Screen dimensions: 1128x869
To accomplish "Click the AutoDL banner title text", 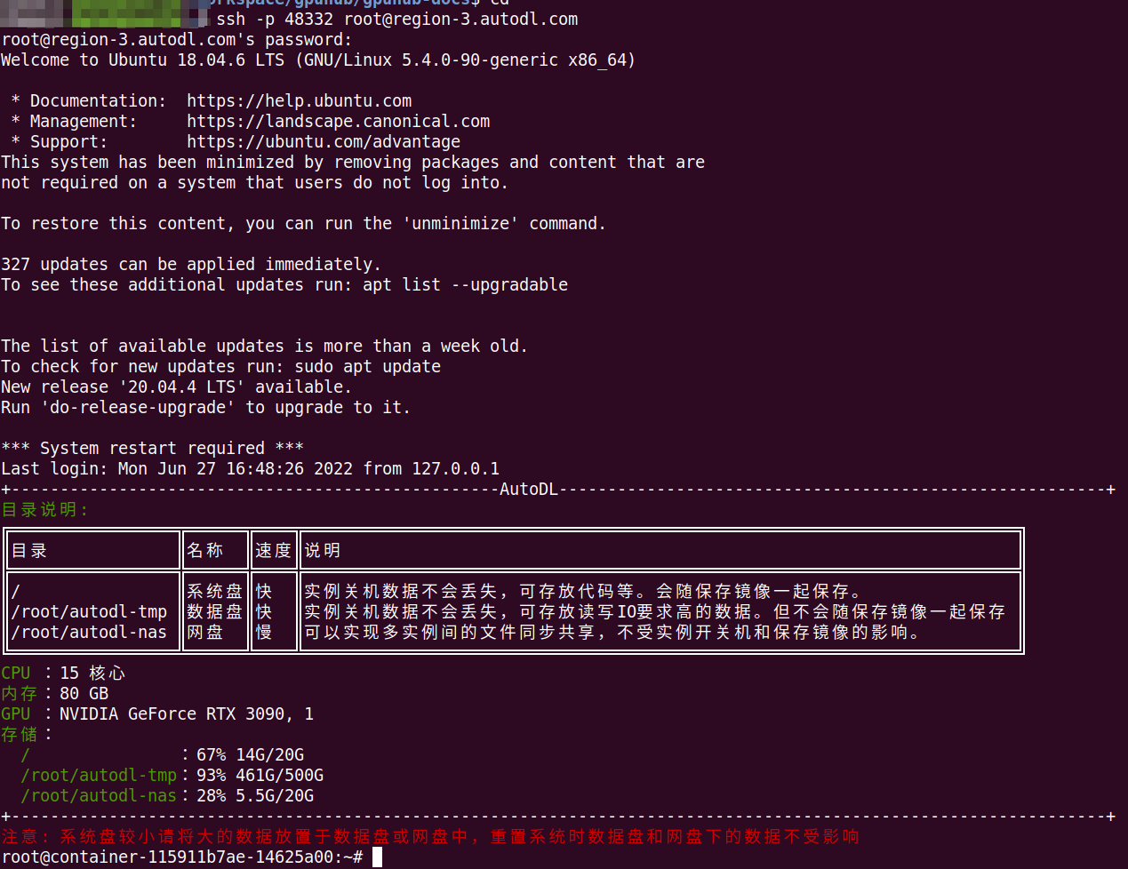I will (x=528, y=490).
